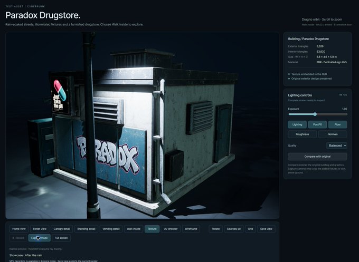Click the Sources: all button
Viewport: 359px width, 262px height.
234,229
